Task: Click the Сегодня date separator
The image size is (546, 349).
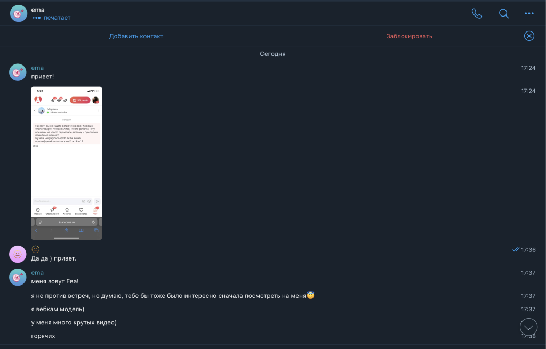Action: click(x=272, y=54)
